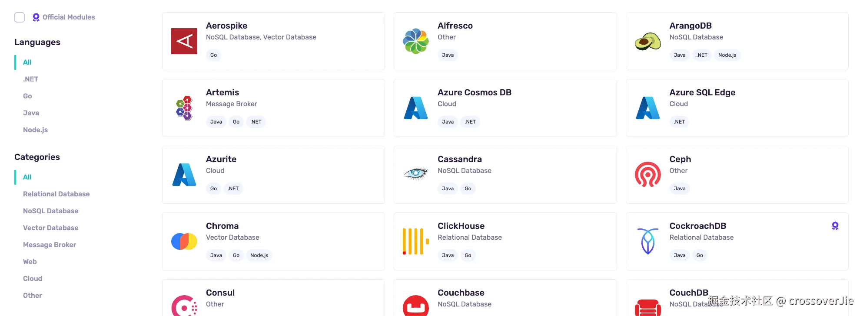863x316 pixels.
Task: Click the Couchbase red circle logo
Action: point(416,306)
